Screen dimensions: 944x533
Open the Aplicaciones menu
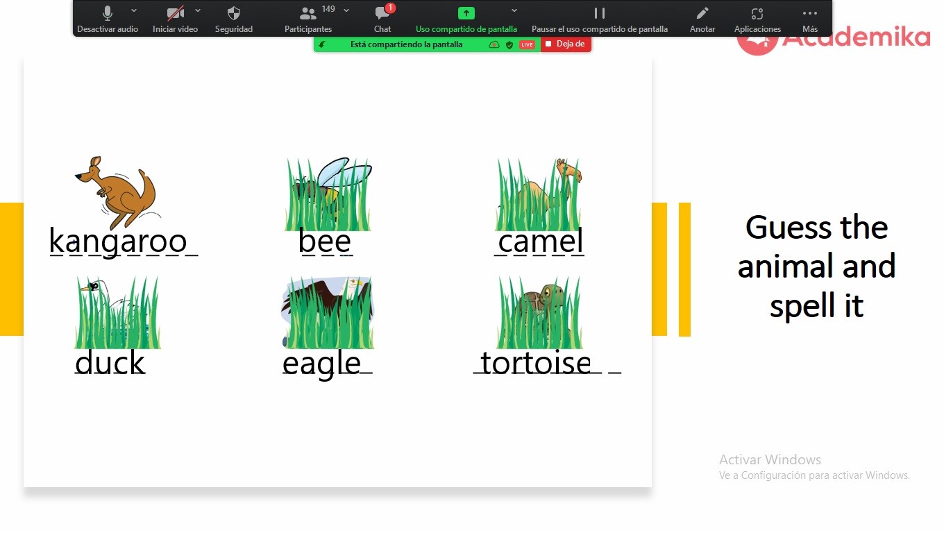(x=757, y=19)
